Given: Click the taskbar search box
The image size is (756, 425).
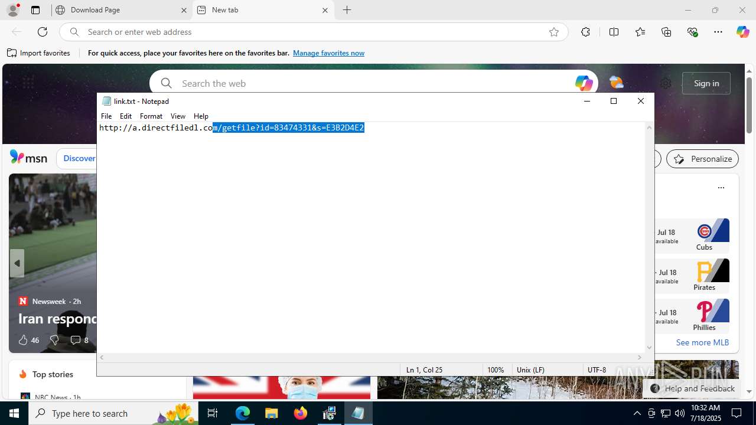Looking at the screenshot, I should (x=113, y=413).
